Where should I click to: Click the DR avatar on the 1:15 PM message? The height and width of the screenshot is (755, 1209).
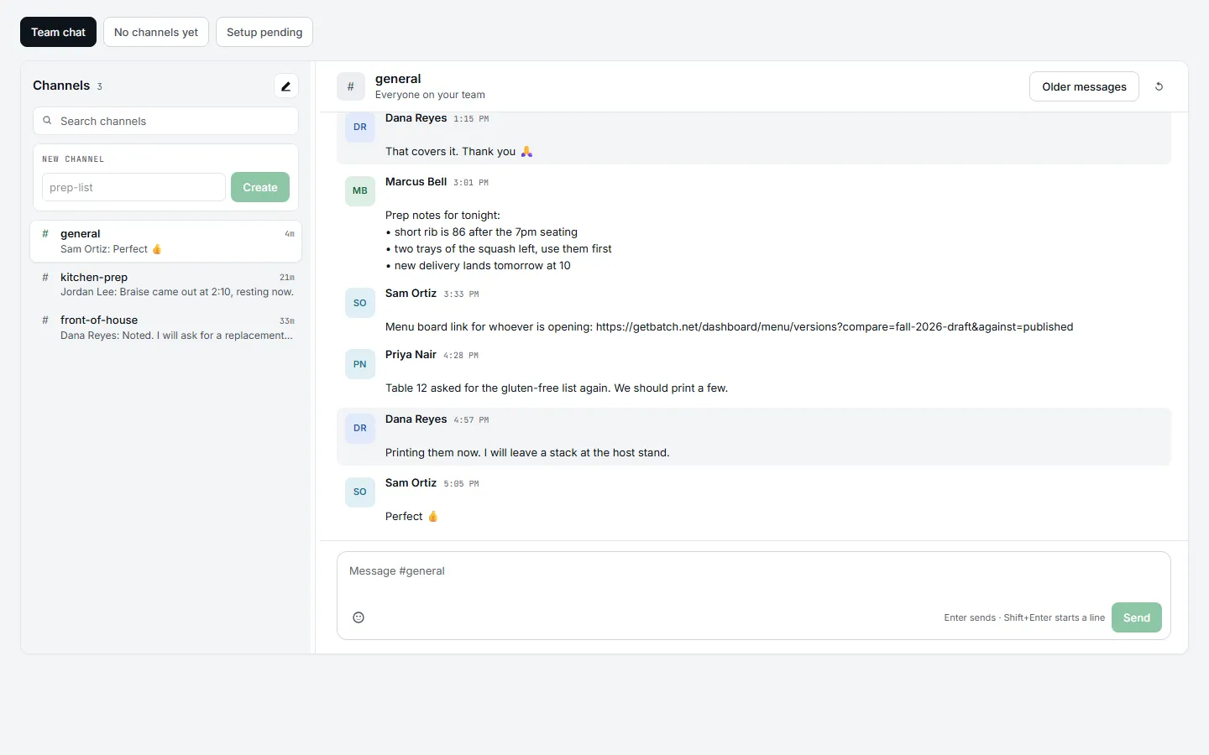[x=360, y=127]
